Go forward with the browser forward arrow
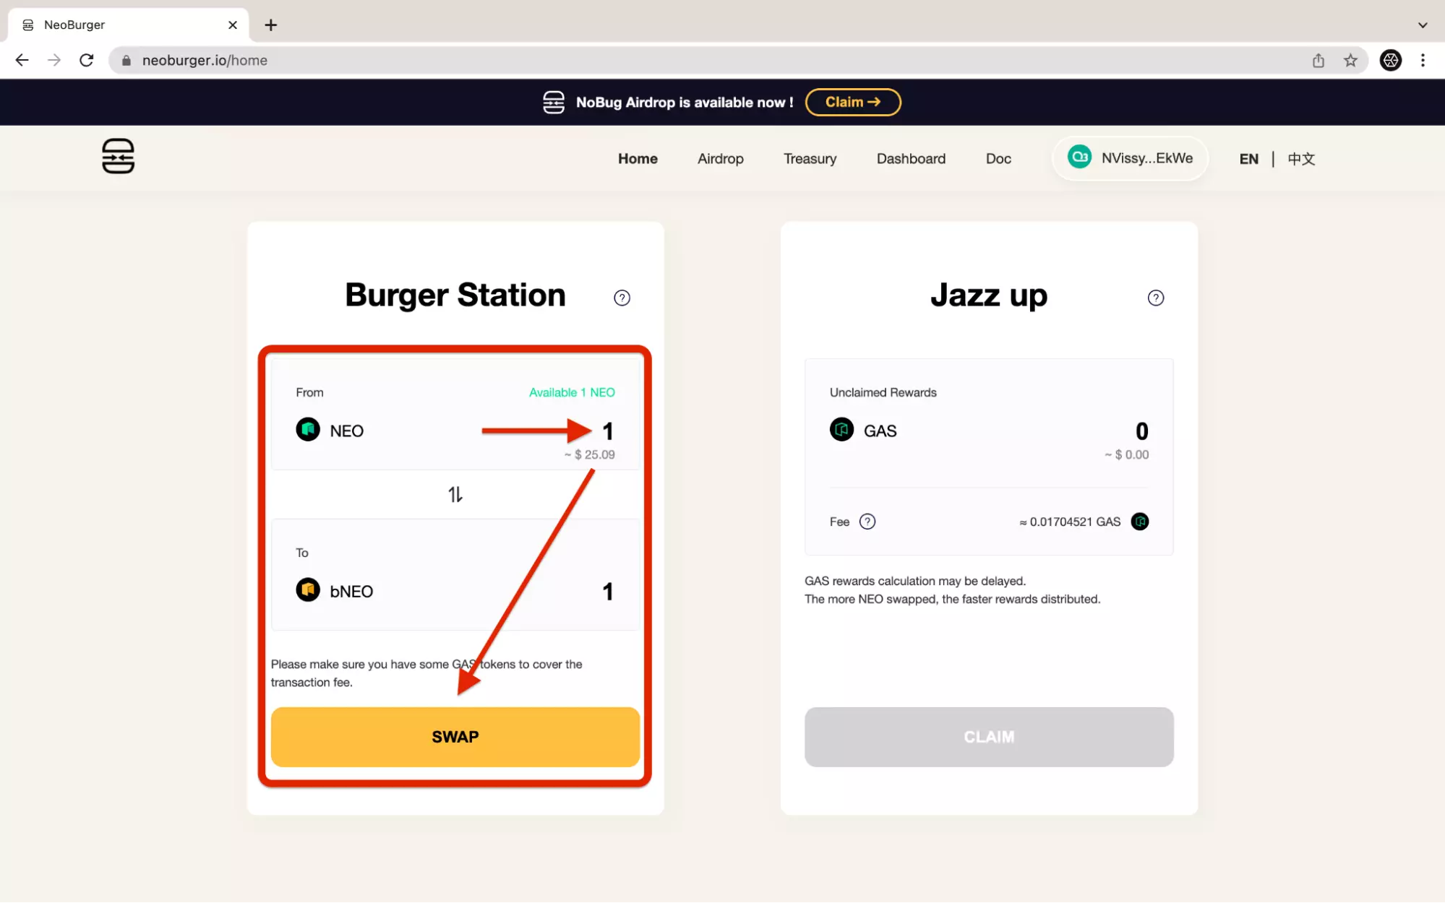Screen dimensions: 1445x903 click(x=54, y=61)
